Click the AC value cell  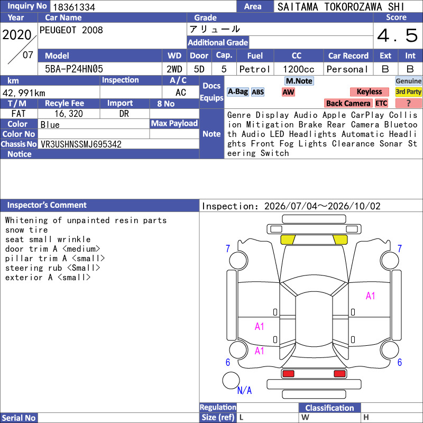(x=181, y=92)
